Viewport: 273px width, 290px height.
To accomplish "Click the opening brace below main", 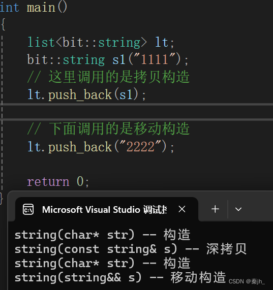I will (x=3, y=24).
